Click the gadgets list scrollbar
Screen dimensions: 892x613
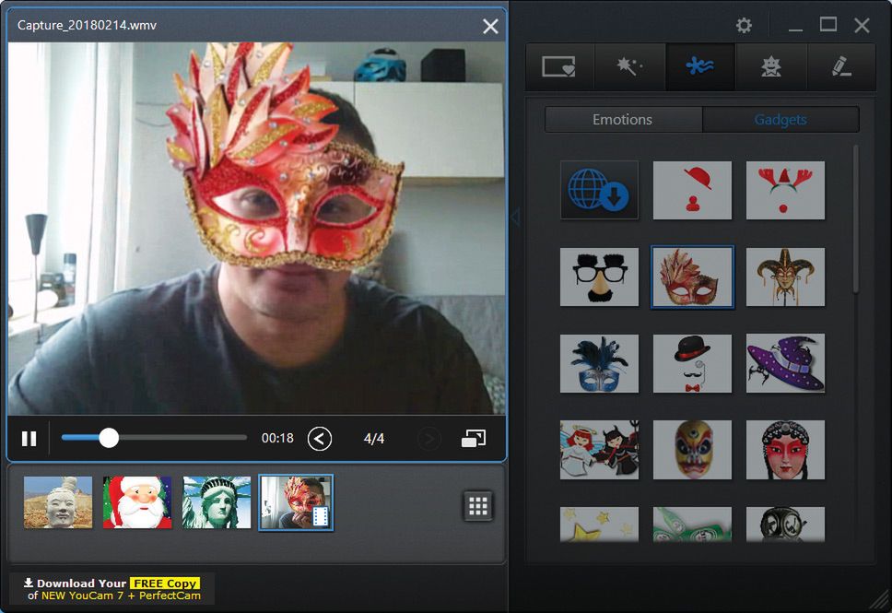pyautogui.click(x=855, y=219)
